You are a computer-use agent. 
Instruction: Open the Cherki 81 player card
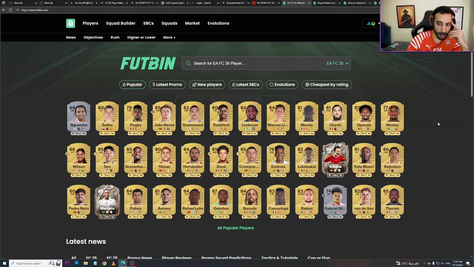click(335, 118)
